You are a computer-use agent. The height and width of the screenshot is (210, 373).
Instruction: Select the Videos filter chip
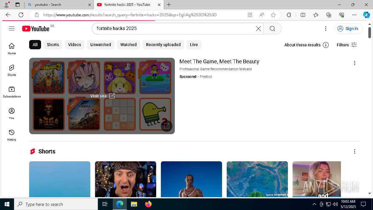coord(75,45)
